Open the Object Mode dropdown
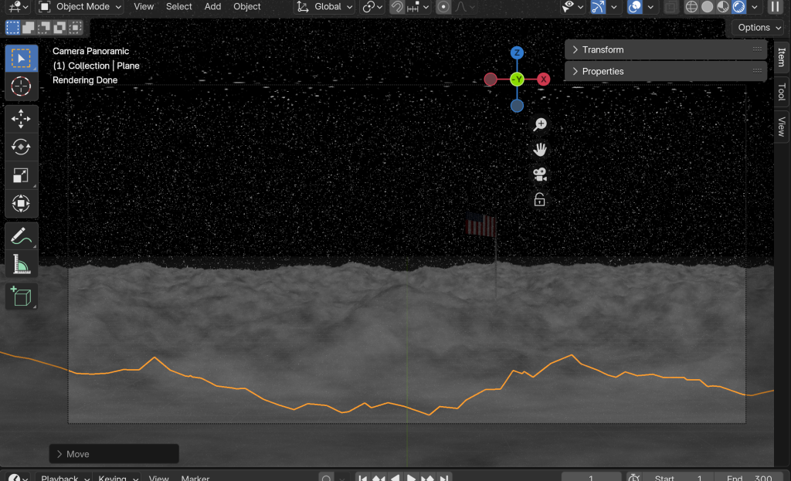 point(80,7)
